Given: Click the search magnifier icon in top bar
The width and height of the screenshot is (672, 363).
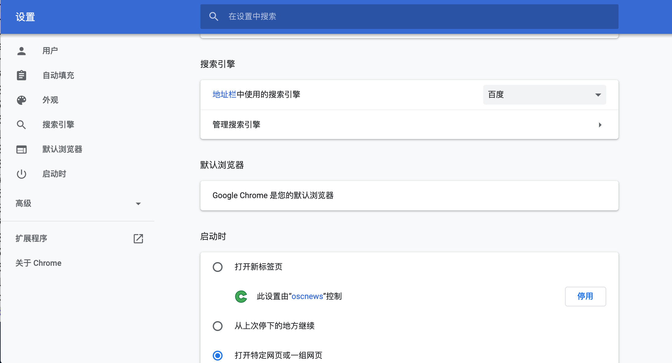Looking at the screenshot, I should 214,16.
